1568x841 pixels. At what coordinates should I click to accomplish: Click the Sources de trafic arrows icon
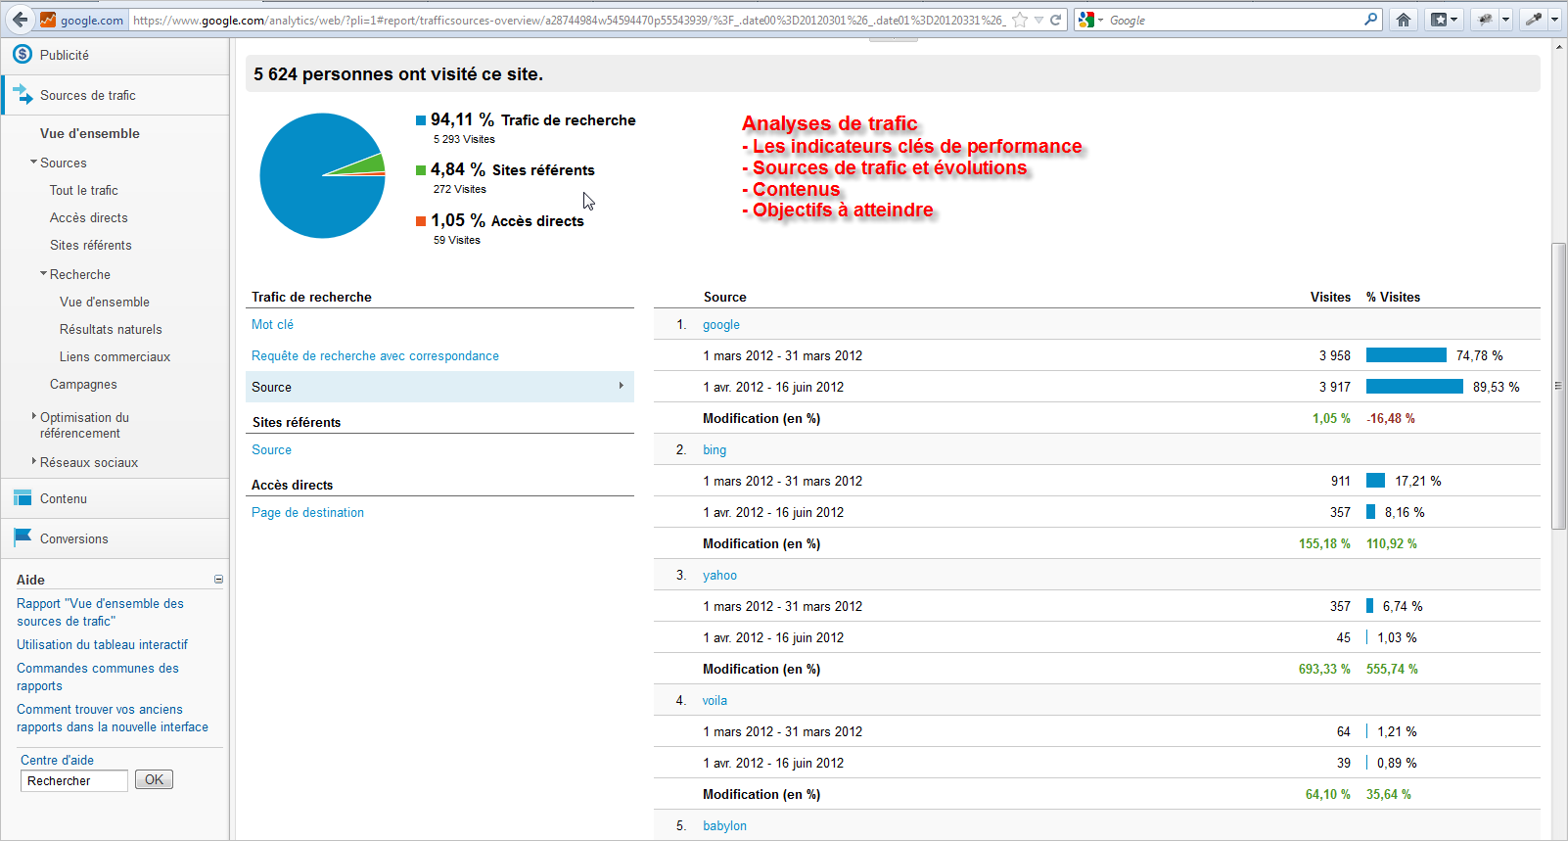[x=23, y=95]
